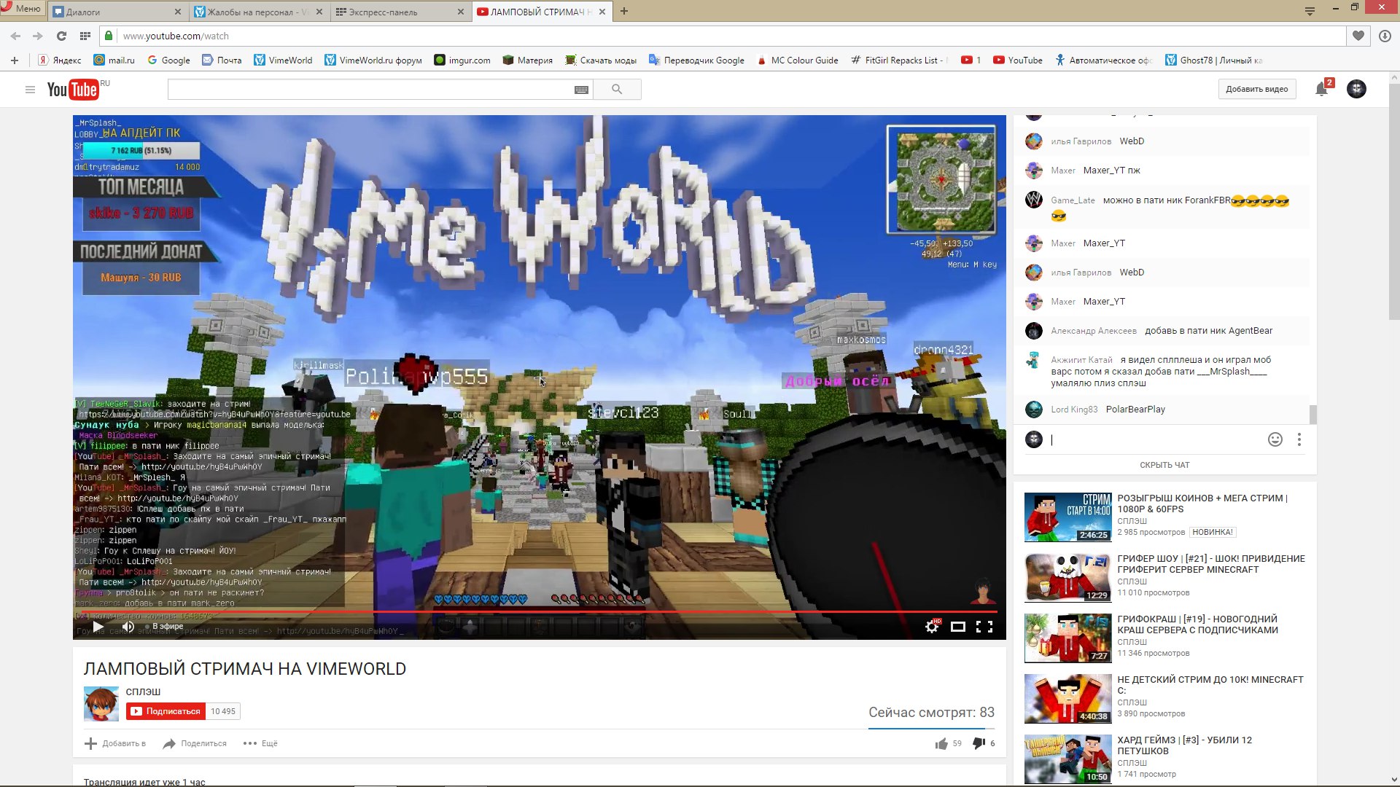Go back to the previous page

pos(15,36)
